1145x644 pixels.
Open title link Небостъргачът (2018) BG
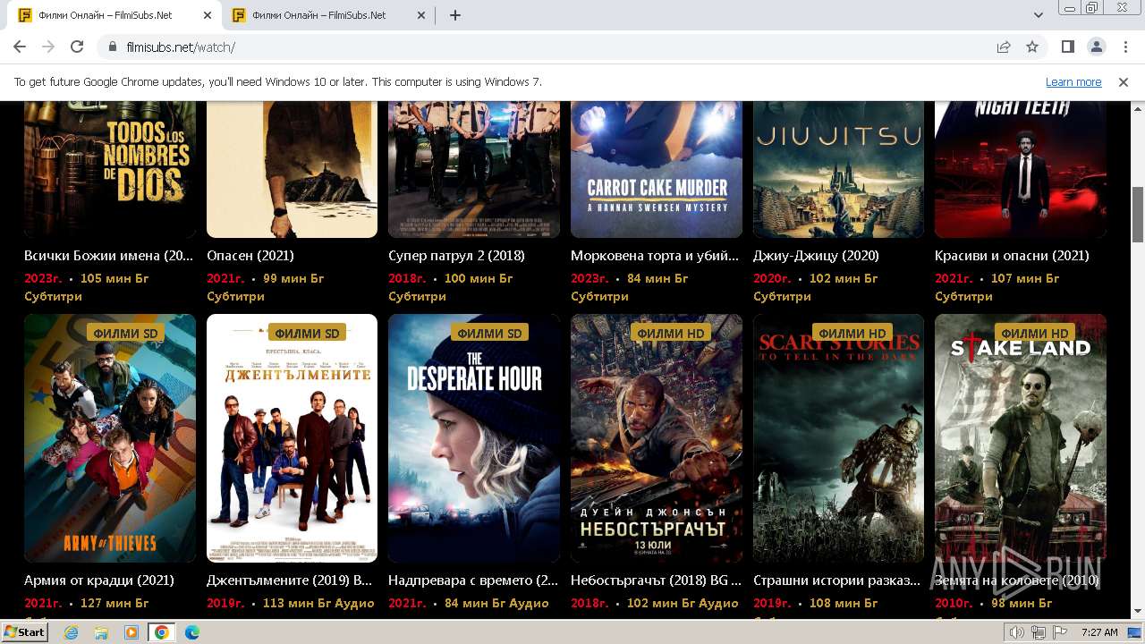point(656,580)
